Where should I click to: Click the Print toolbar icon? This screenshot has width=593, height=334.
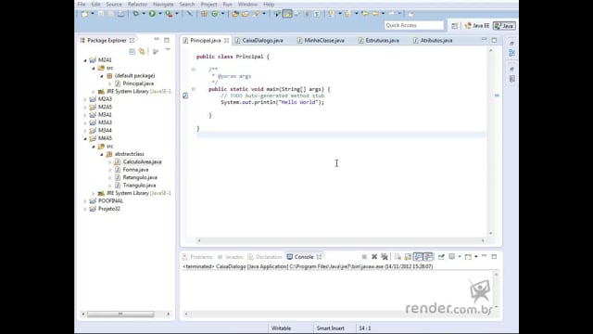pyautogui.click(x=120, y=14)
